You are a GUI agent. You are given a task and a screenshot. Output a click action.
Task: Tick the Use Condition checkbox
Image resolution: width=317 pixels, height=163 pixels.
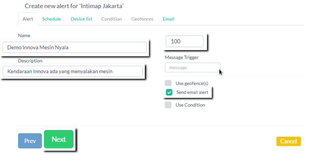[168, 105]
